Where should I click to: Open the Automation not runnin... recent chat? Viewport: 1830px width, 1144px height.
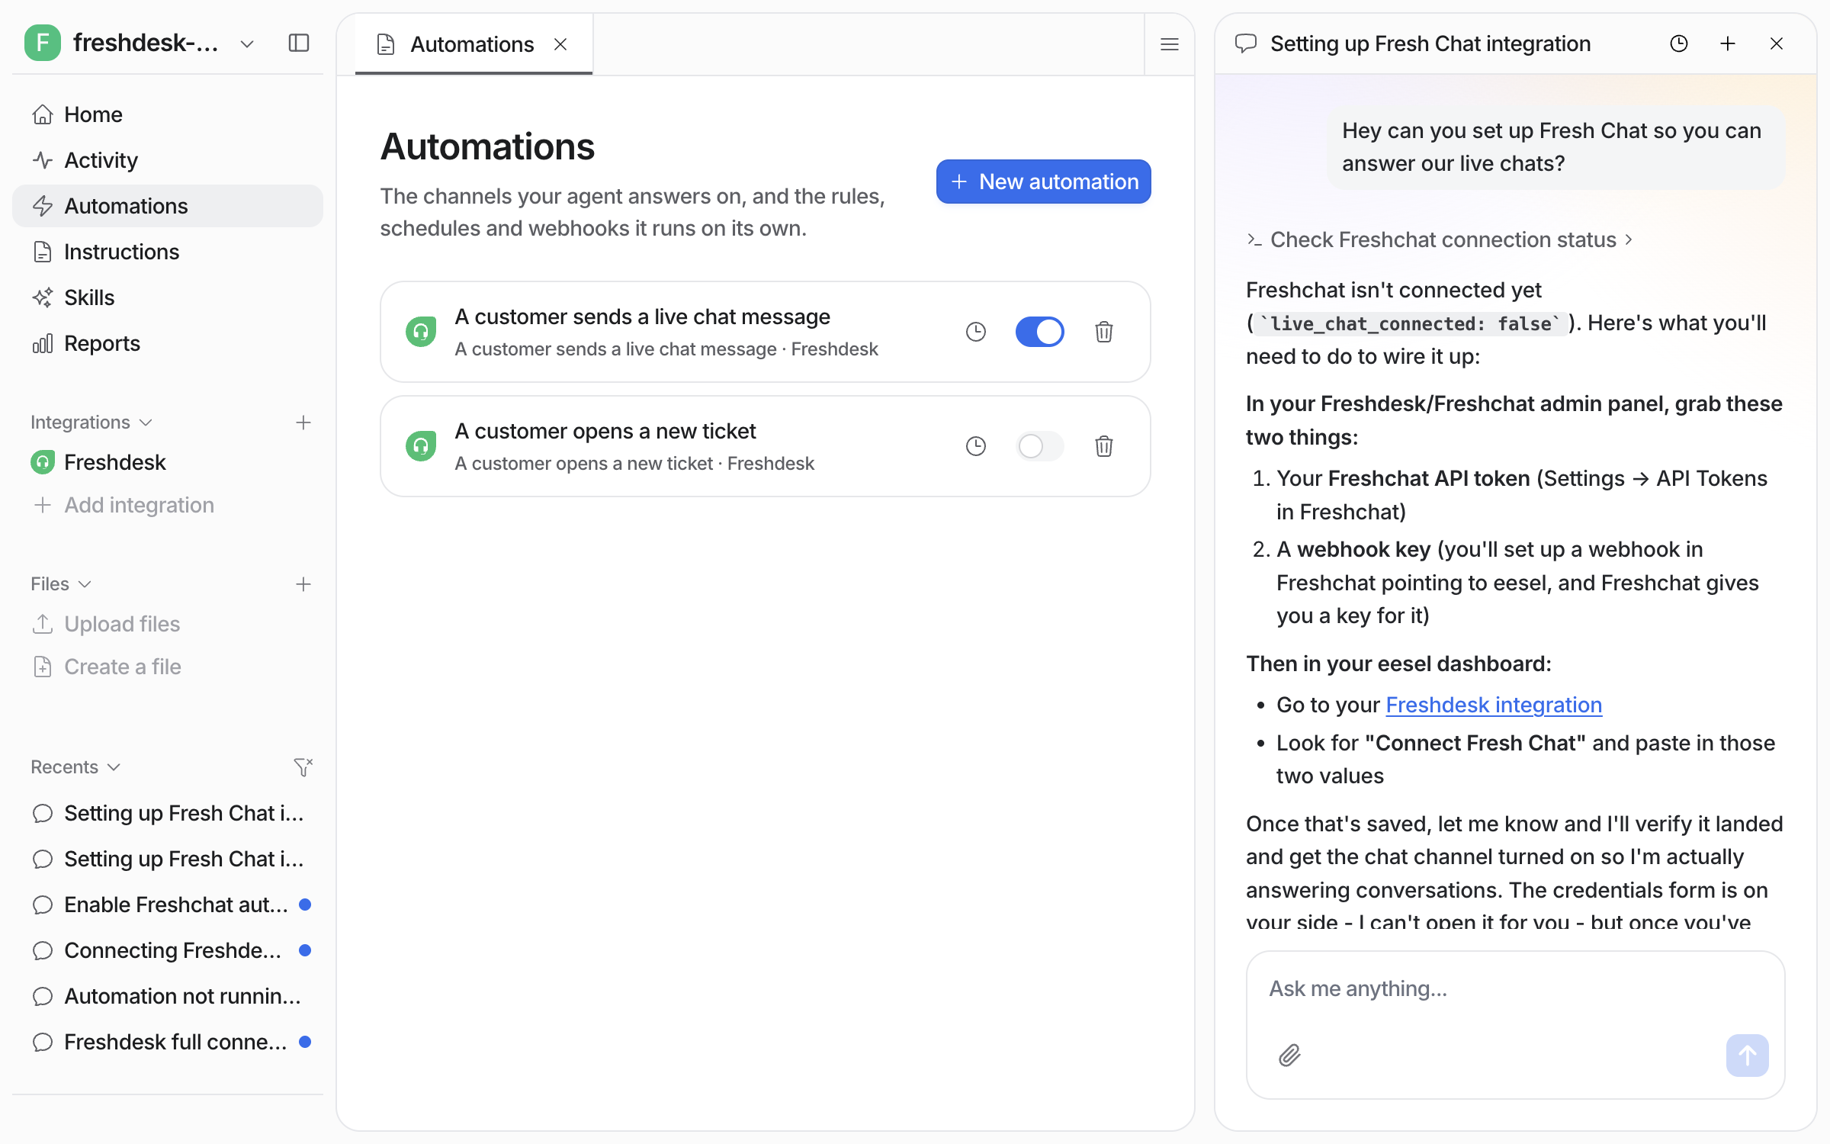(x=168, y=996)
